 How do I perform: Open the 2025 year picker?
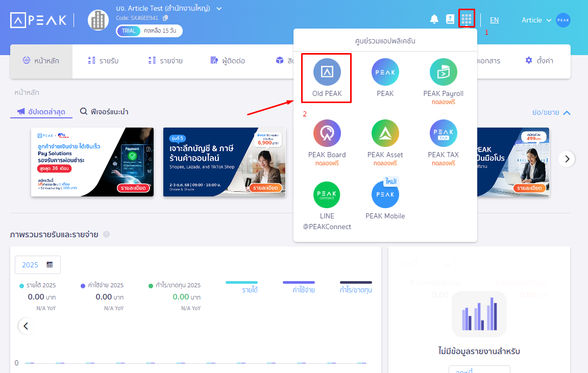[37, 265]
